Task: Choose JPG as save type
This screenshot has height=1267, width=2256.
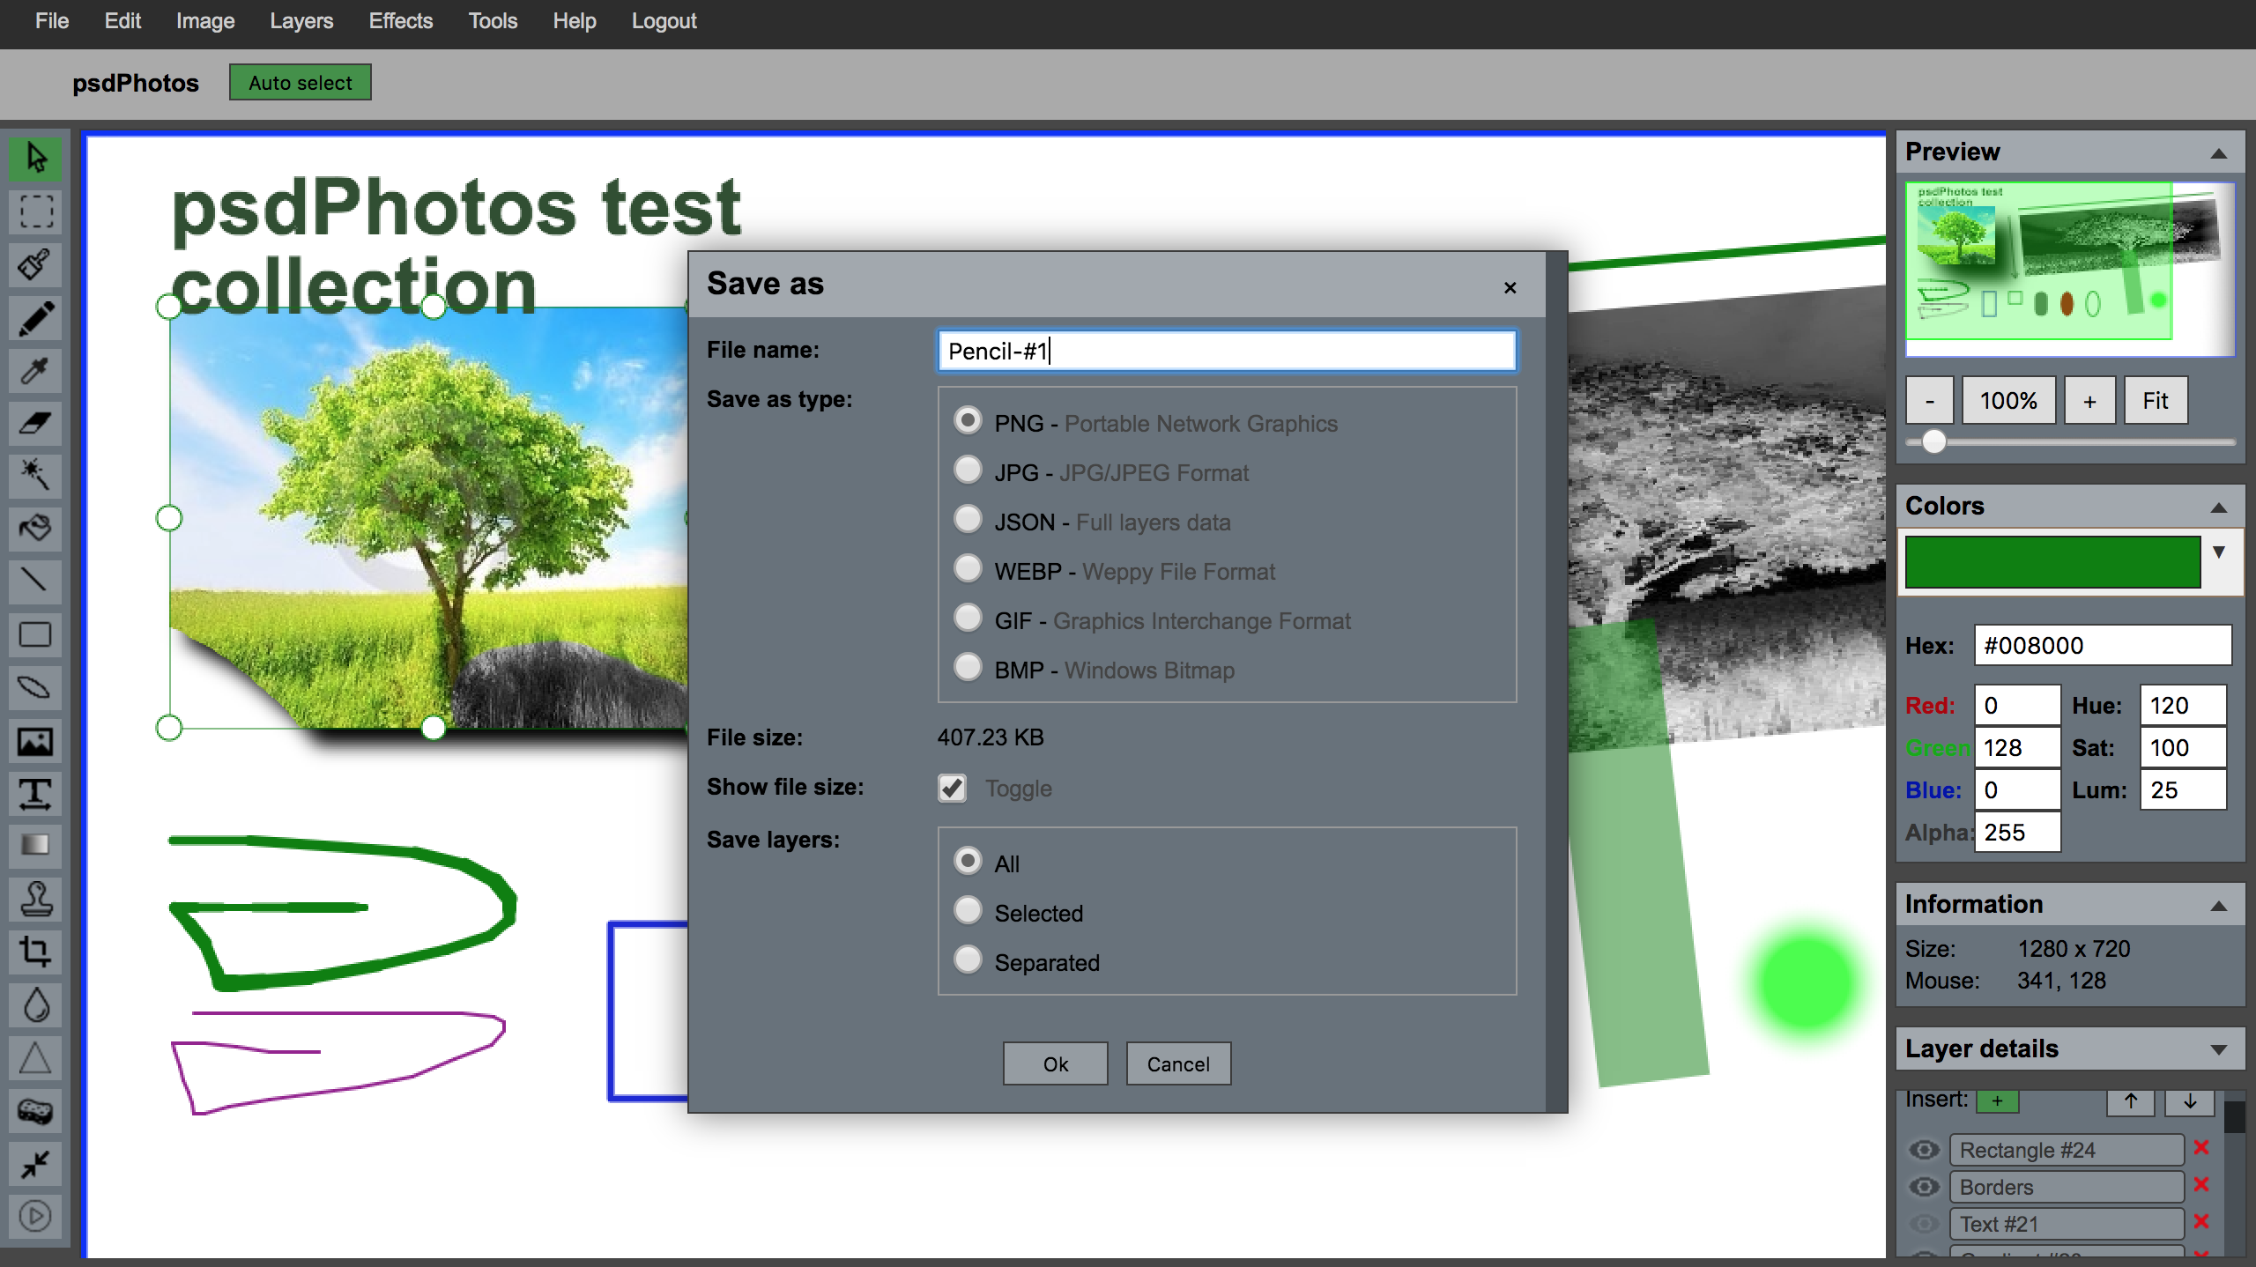Action: [x=968, y=470]
